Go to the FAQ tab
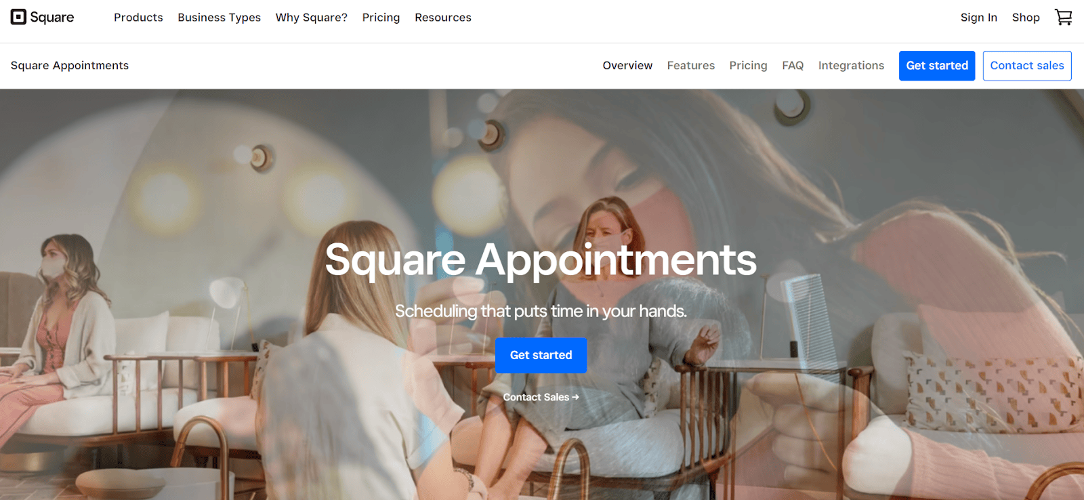Screen dimensions: 1084x500 pyautogui.click(x=793, y=66)
